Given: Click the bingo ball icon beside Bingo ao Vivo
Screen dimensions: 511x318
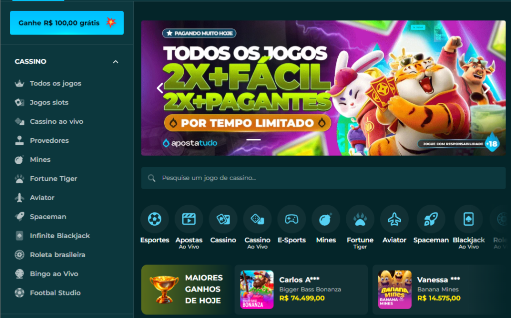Looking at the screenshot, I should click(19, 274).
